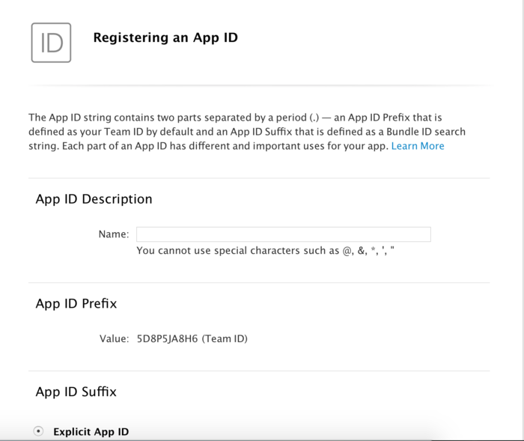
Task: Click the ID badge icon
Action: pos(51,42)
